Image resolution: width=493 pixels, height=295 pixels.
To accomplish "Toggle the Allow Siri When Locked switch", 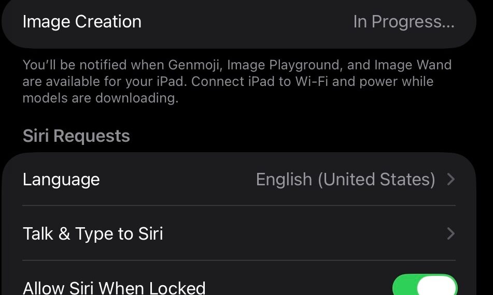I will coord(425,286).
